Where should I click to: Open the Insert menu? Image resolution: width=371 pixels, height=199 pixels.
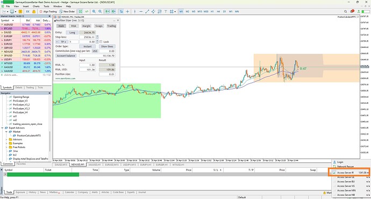(26, 6)
